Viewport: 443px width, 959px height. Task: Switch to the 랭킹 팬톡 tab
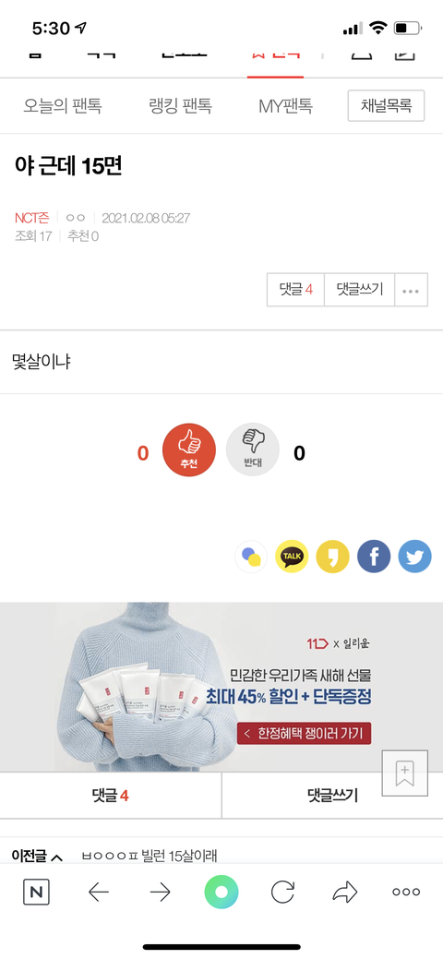(181, 106)
